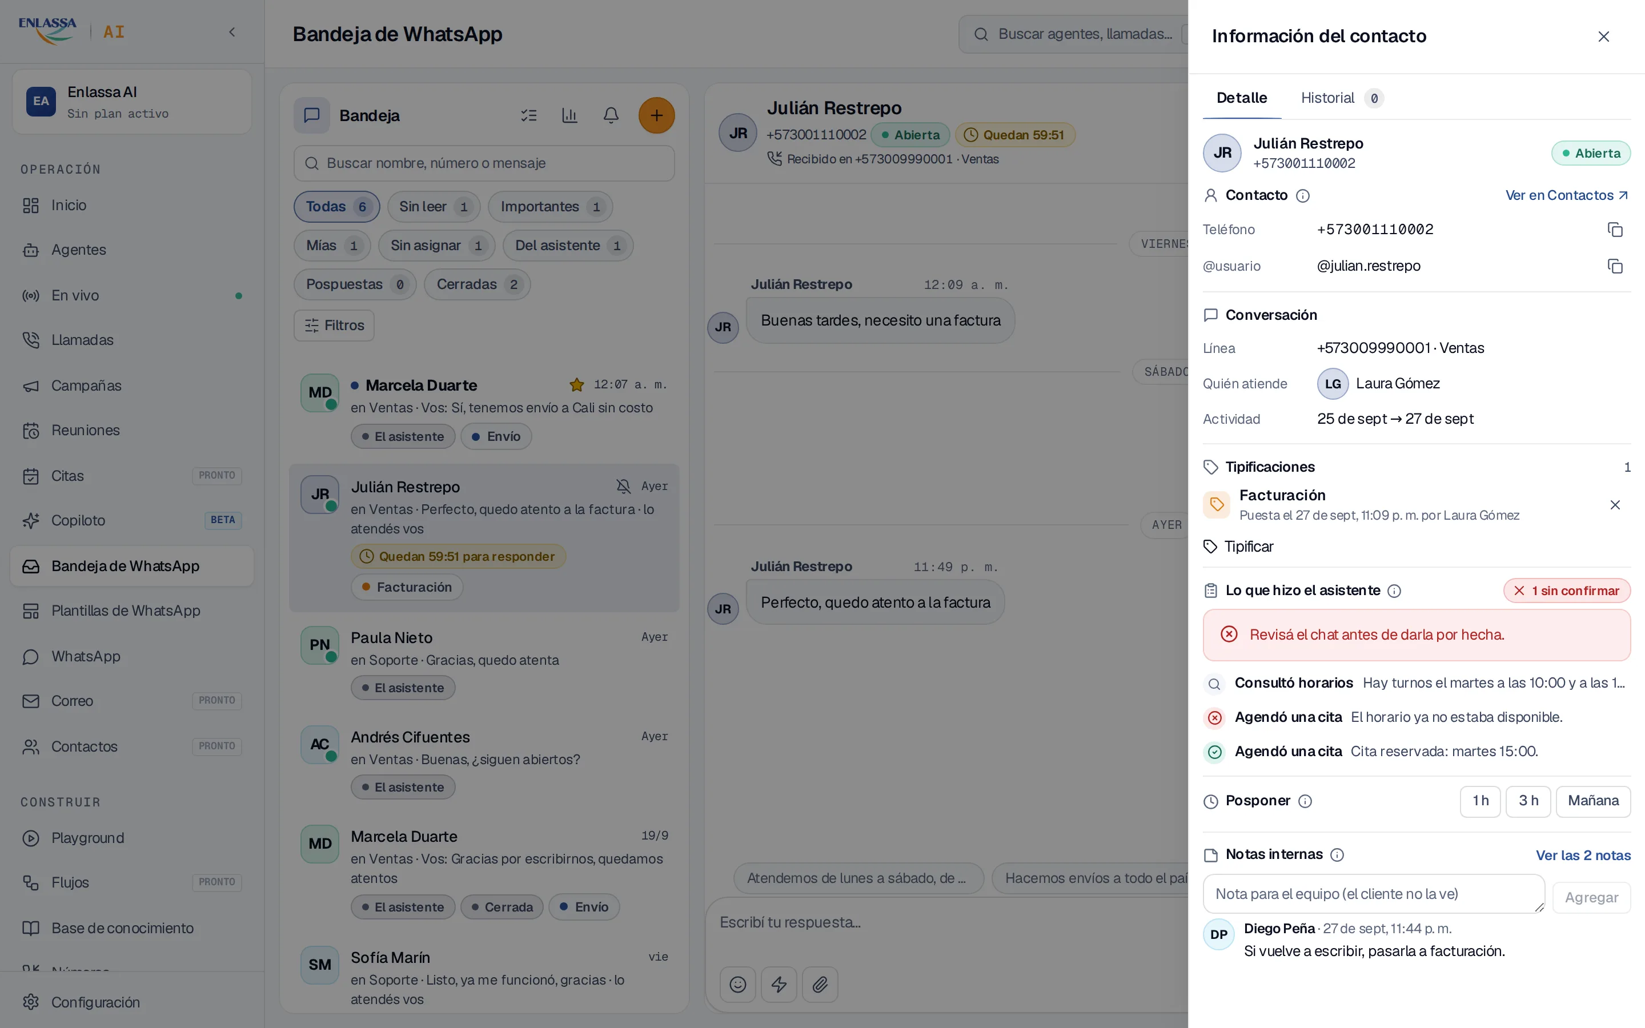
Task: Focus the internal note text field
Action: [x=1373, y=894]
